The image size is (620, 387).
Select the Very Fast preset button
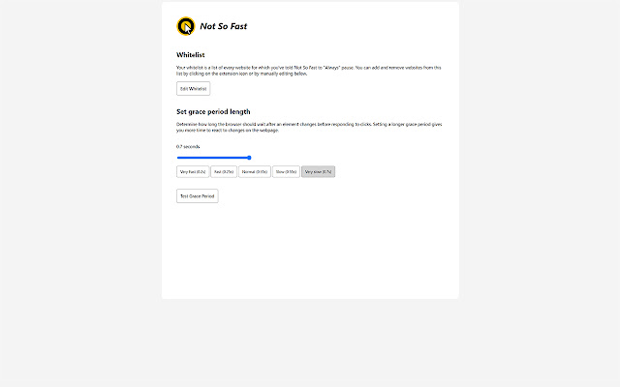pyautogui.click(x=193, y=172)
